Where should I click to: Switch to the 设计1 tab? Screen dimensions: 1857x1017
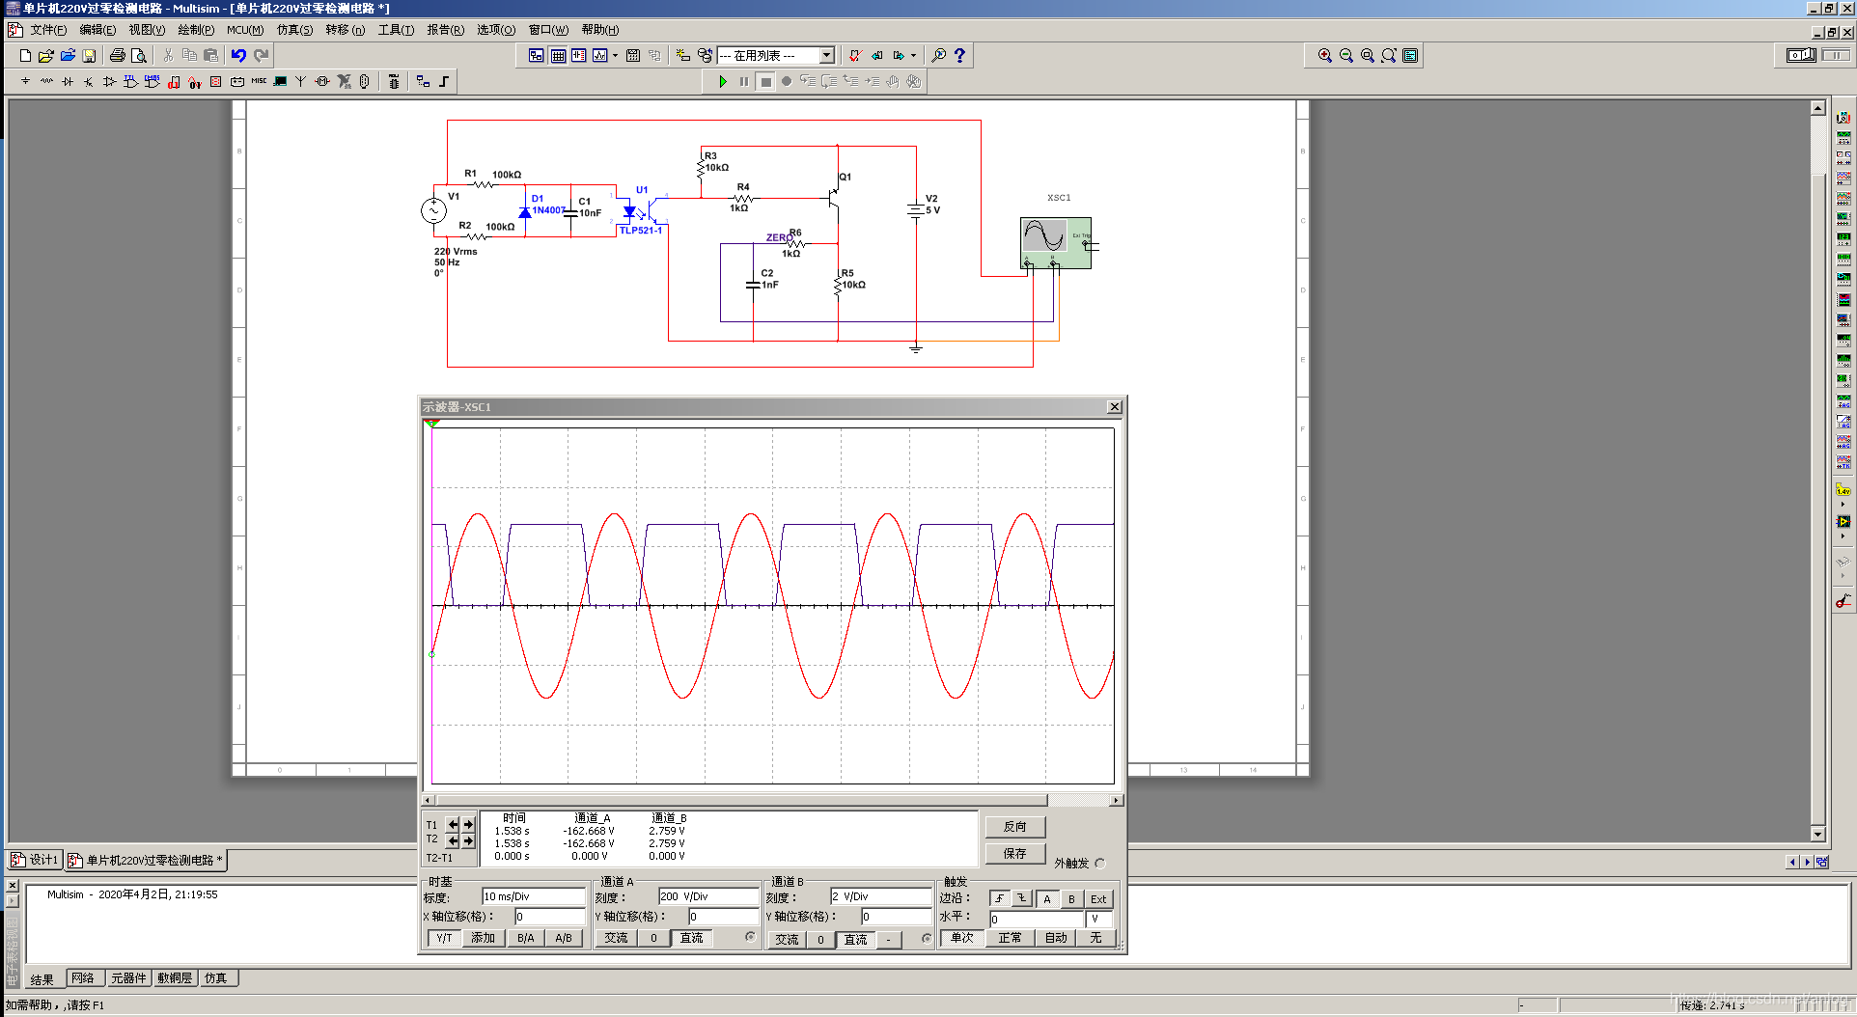click(x=35, y=860)
